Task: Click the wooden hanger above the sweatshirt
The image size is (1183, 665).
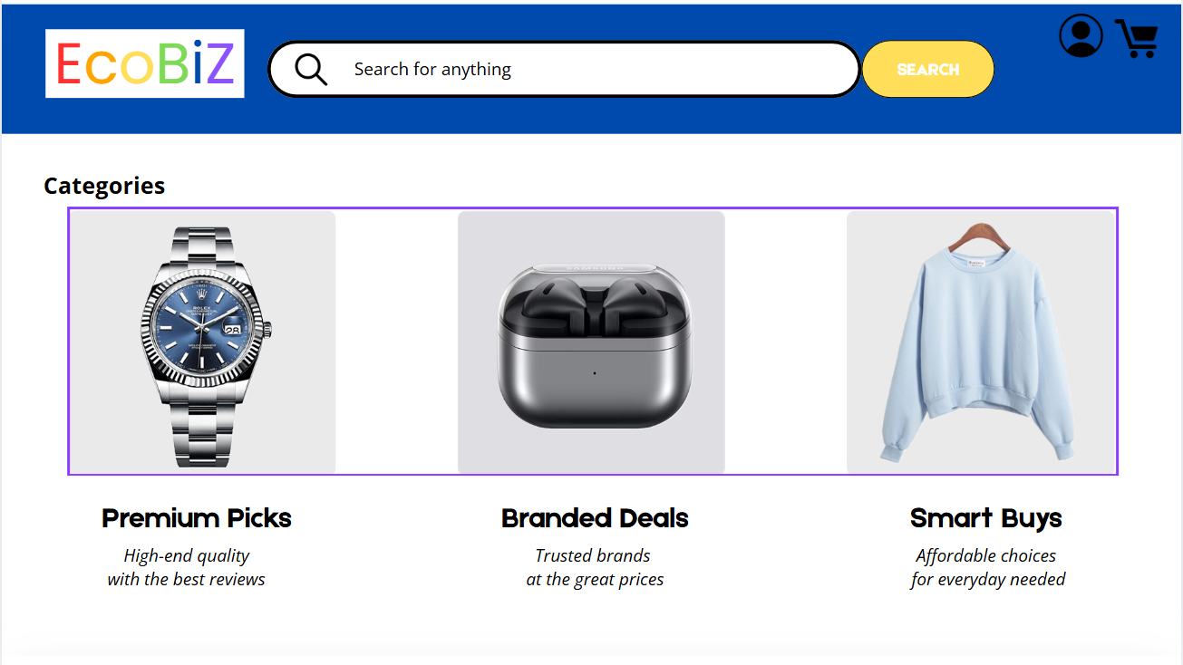Action: [x=980, y=236]
